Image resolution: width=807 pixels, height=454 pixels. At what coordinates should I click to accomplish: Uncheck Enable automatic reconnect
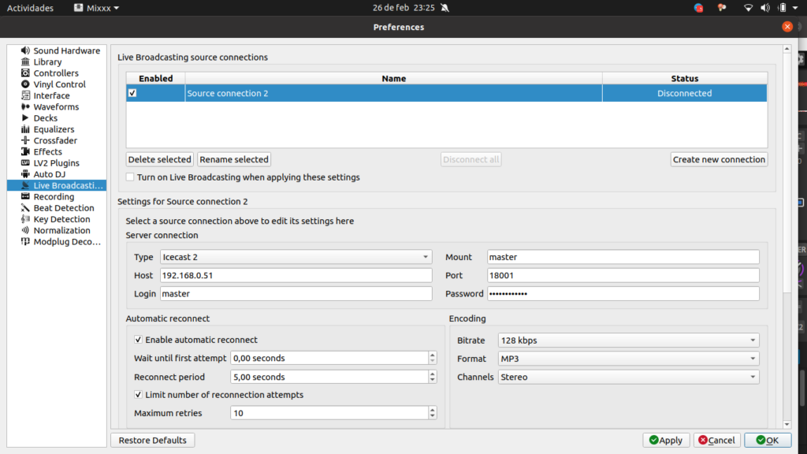(138, 340)
